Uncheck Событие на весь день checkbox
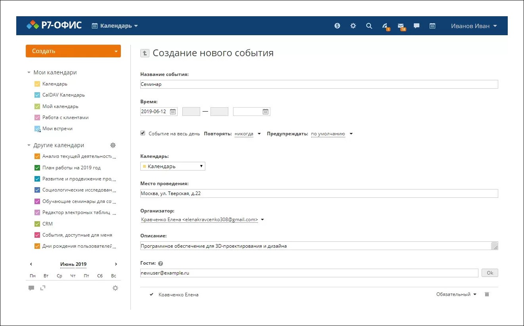The width and height of the screenshot is (524, 326). tap(142, 133)
